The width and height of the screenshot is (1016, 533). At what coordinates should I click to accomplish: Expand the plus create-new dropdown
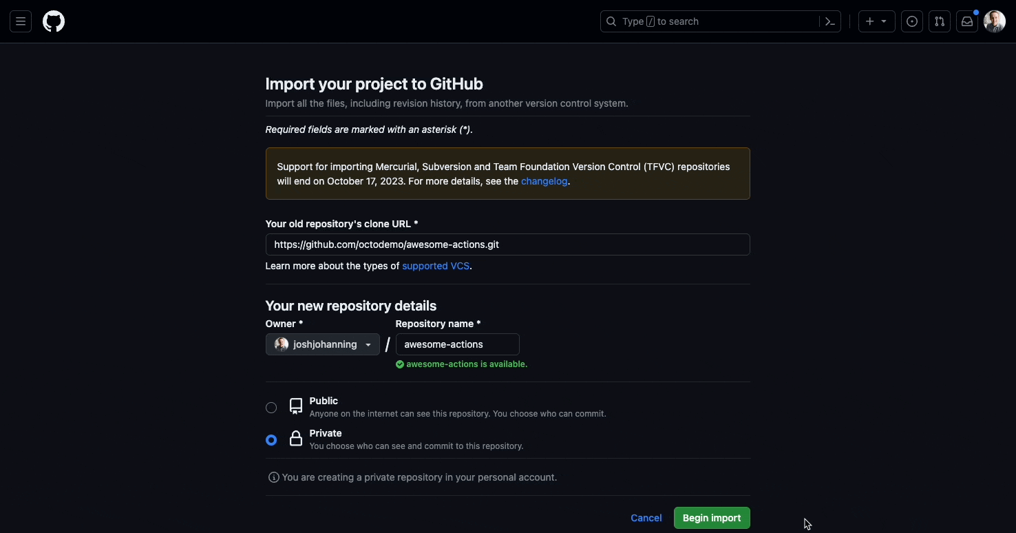pos(876,21)
